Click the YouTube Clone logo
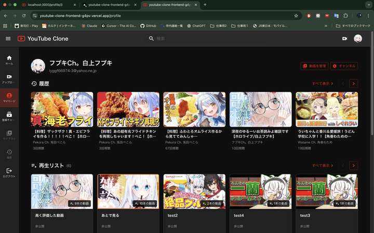 [43, 38]
